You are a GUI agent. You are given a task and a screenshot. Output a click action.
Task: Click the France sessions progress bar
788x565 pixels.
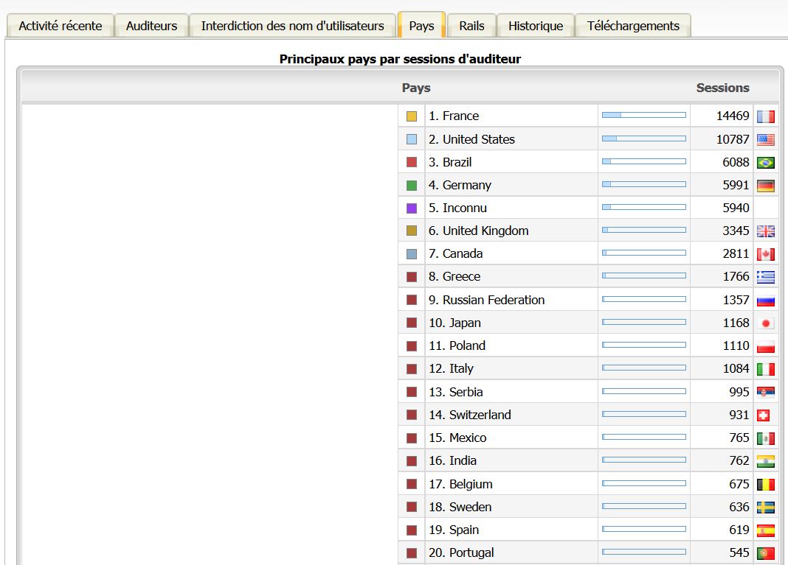(x=643, y=116)
